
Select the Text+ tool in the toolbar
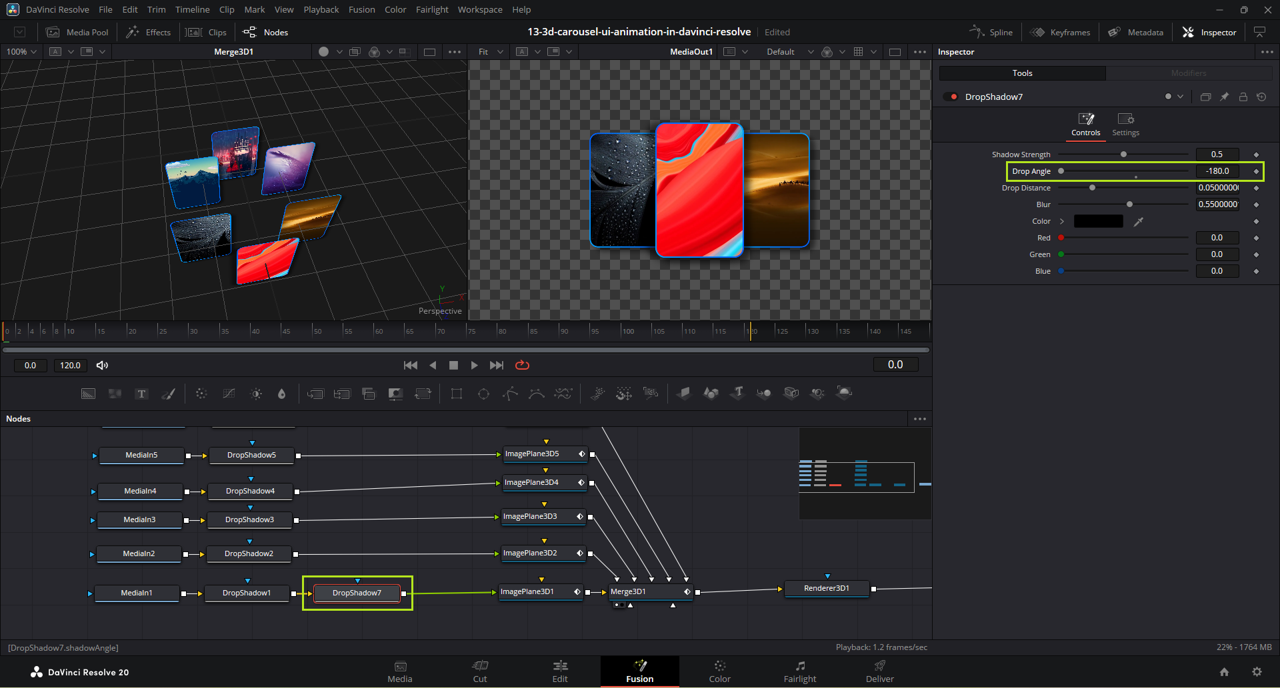point(141,394)
